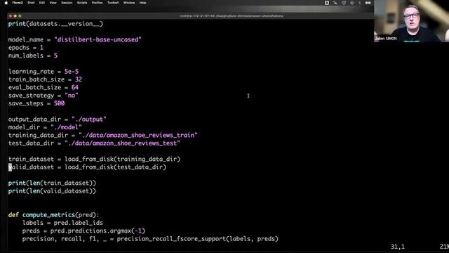This screenshot has width=449, height=253.
Task: Open the Window menu
Action: (x=129, y=3)
